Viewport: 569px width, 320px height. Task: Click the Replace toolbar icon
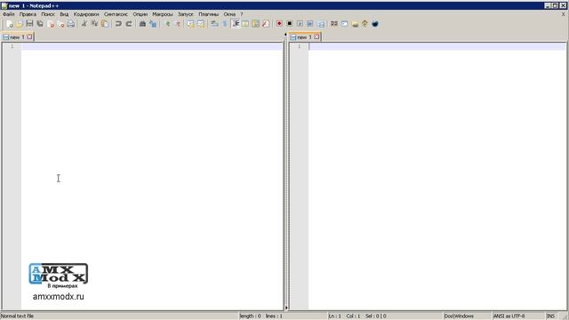[153, 24]
